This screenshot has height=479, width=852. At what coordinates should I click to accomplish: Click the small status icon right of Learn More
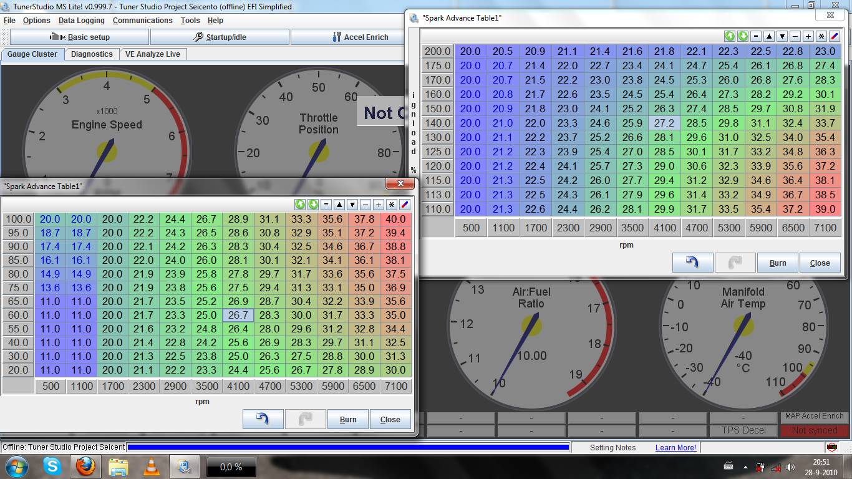point(831,447)
